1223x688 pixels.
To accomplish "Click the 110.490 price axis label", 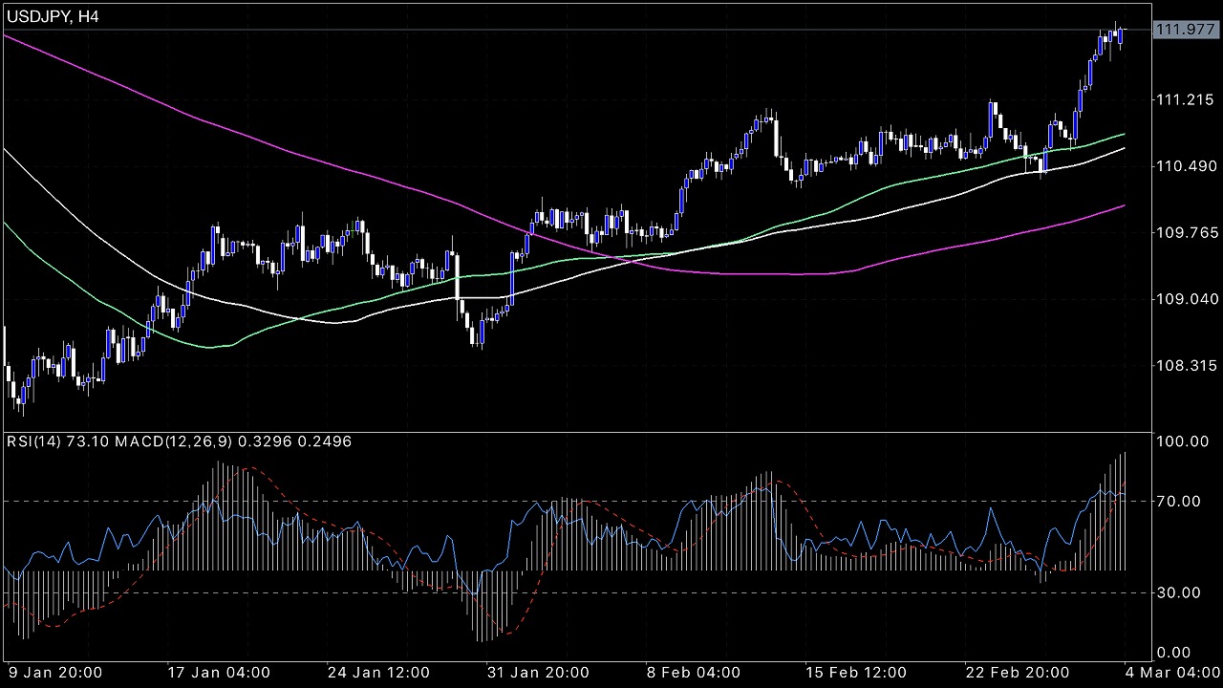I will coord(1185,166).
